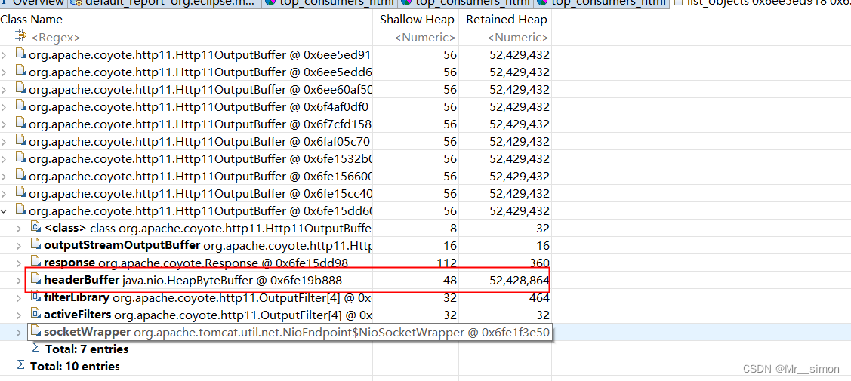Click the object icon of socketWrapper field

tap(35, 331)
